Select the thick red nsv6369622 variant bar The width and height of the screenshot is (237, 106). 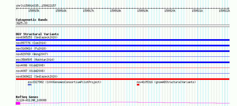122,79
